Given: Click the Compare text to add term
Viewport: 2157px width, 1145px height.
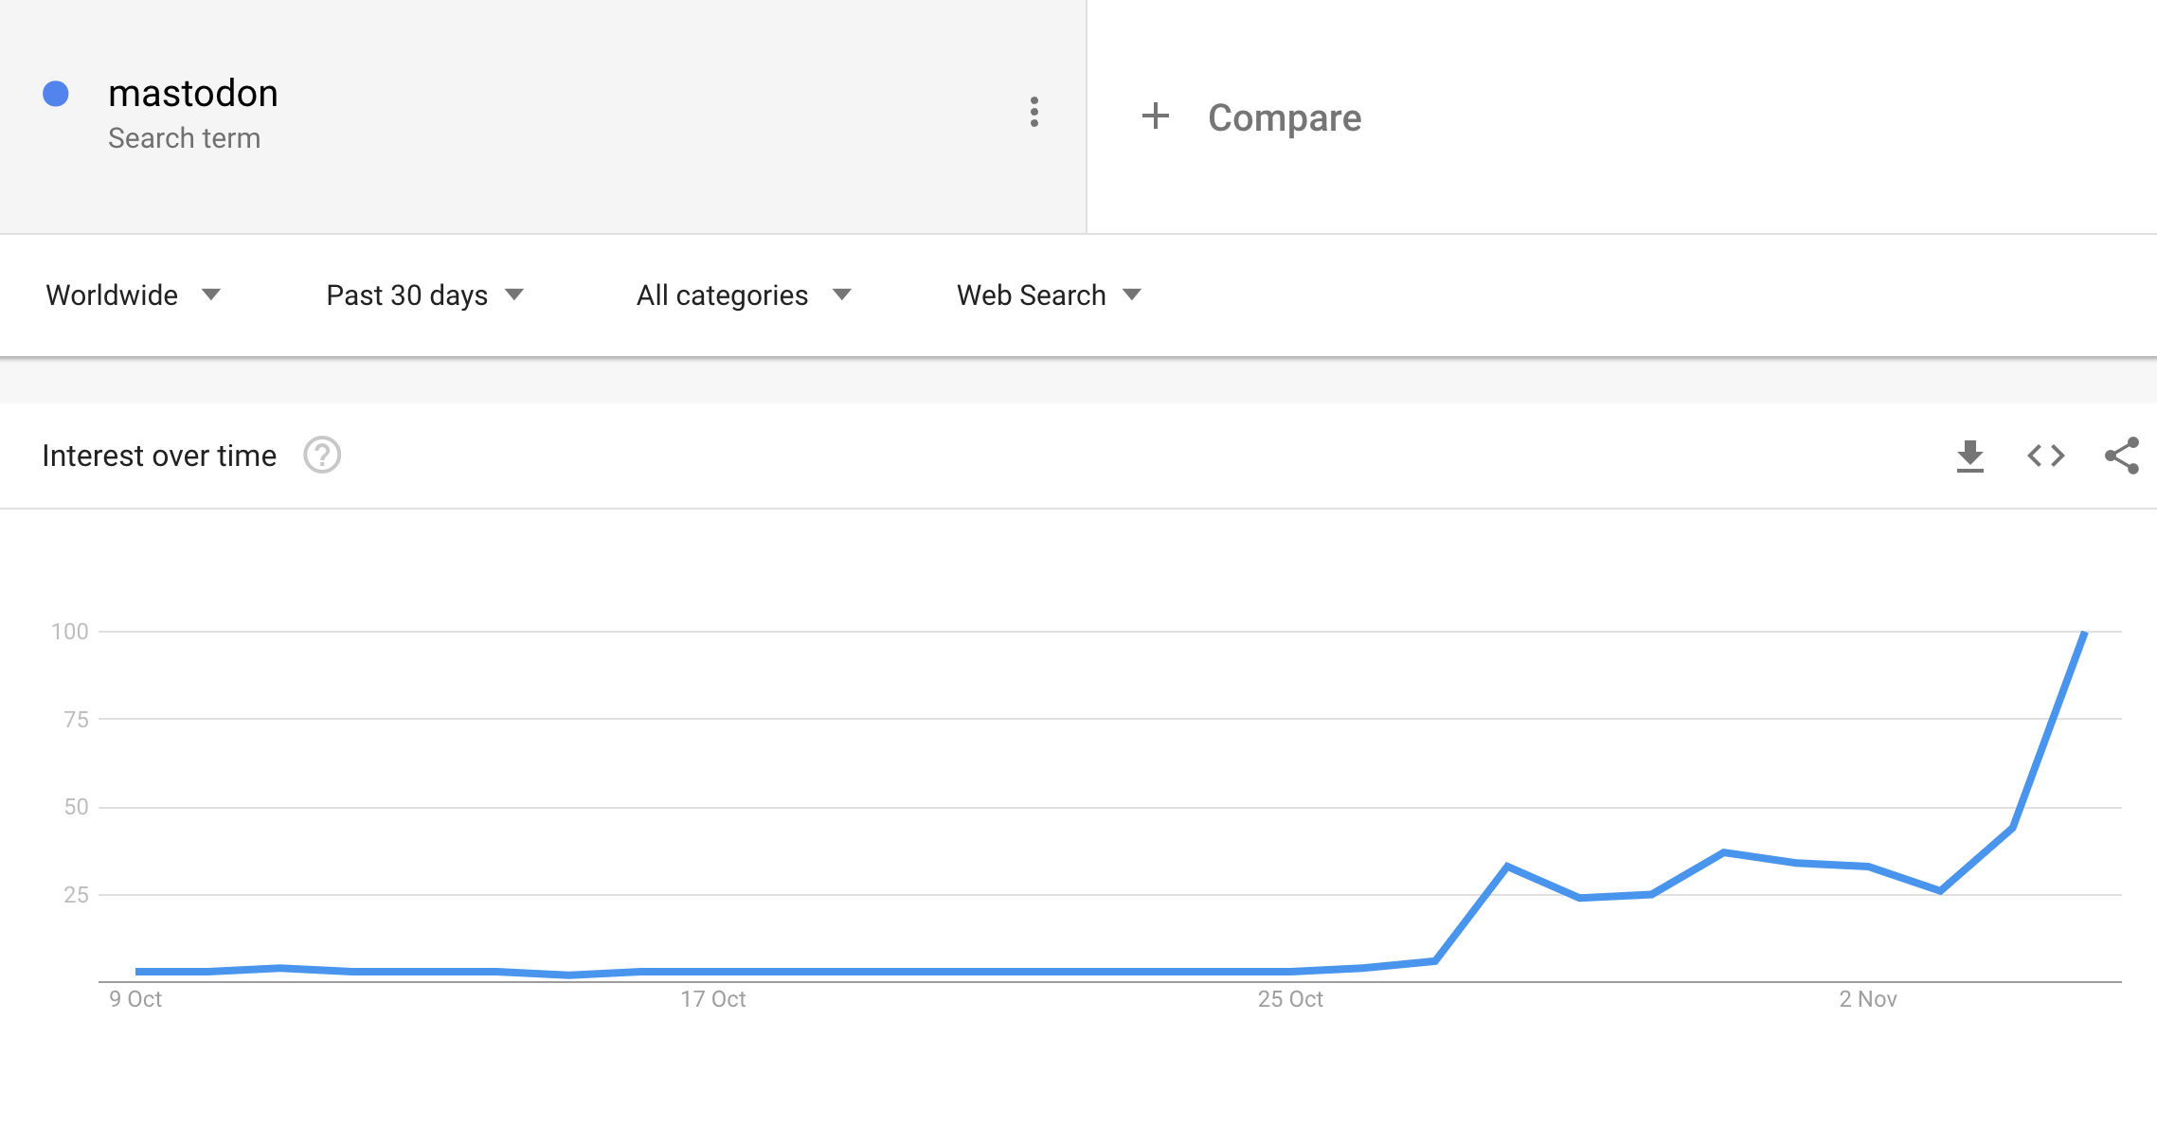Looking at the screenshot, I should (1284, 117).
